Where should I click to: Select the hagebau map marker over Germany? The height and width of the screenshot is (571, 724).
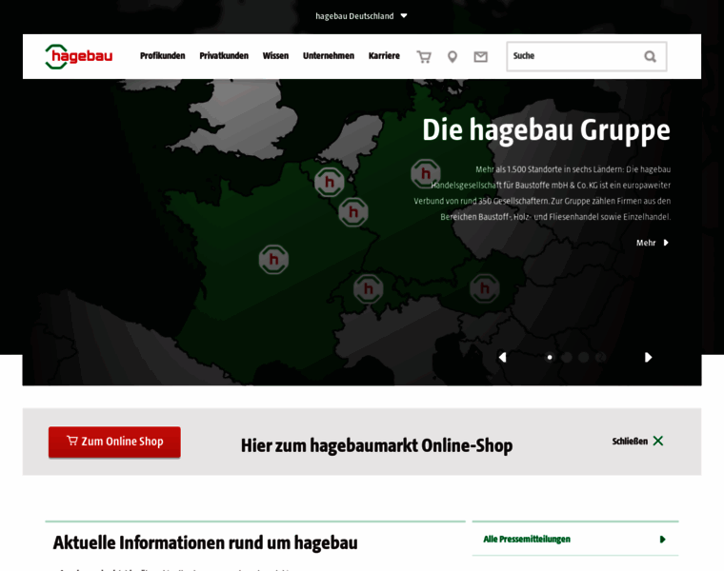(426, 173)
